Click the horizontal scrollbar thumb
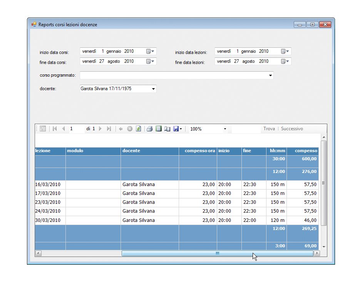Image resolution: width=362 pixels, height=282 pixels. coord(218,253)
